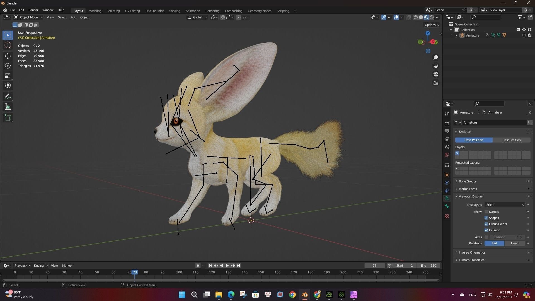Jump to the animation end frame

tap(238, 266)
